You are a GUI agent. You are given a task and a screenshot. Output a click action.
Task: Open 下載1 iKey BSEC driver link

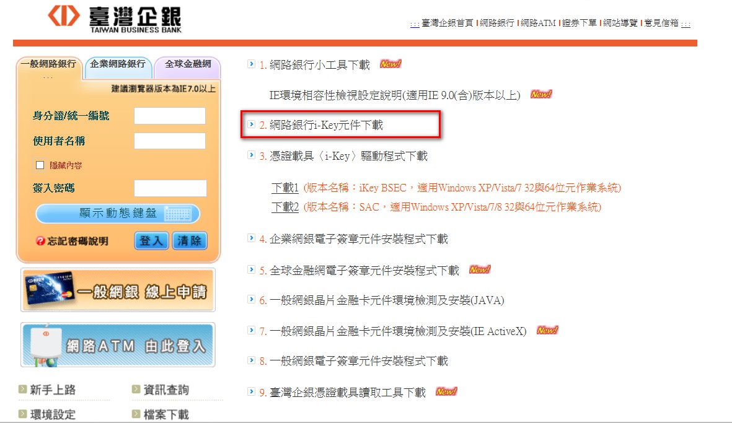point(285,188)
